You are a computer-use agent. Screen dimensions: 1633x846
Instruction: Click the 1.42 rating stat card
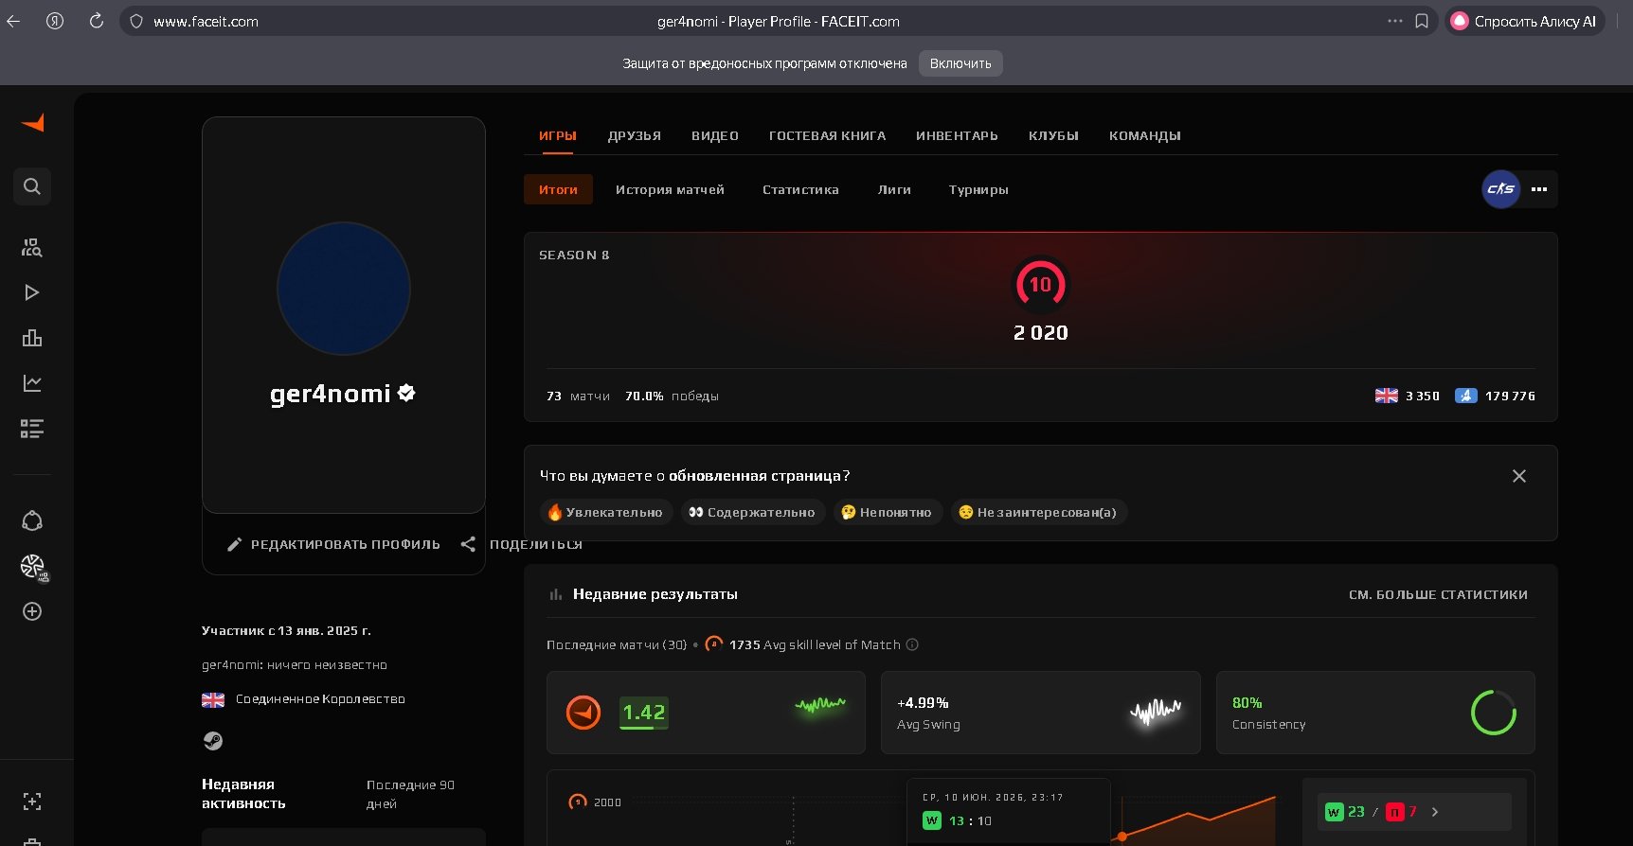[x=706, y=713]
